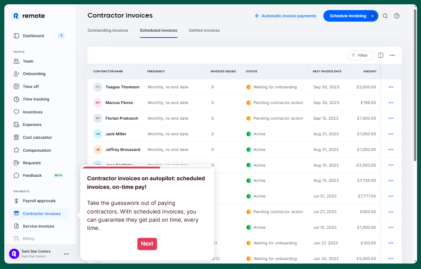The image size is (421, 269).
Task: Open Dark Star Comics account menu dots
Action: coord(66,254)
